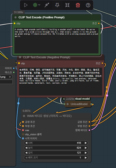Decrease 너비 value with left arrow
This screenshot has width=116, height=168.
coord(26,143)
